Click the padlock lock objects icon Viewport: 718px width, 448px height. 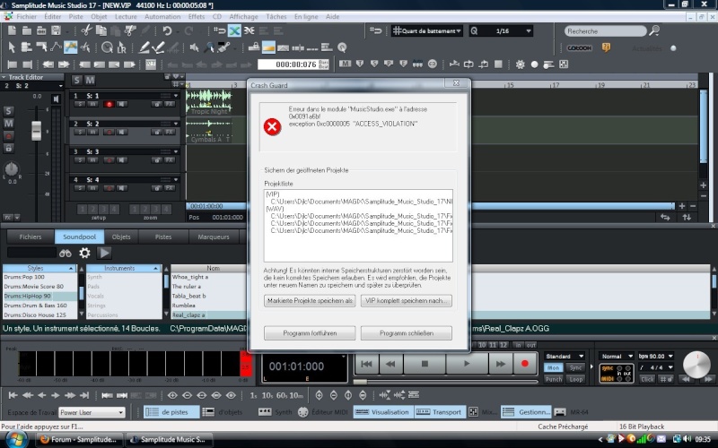point(254,47)
